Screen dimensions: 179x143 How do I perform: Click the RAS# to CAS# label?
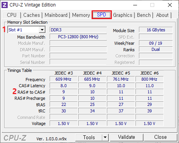[x=31, y=92]
